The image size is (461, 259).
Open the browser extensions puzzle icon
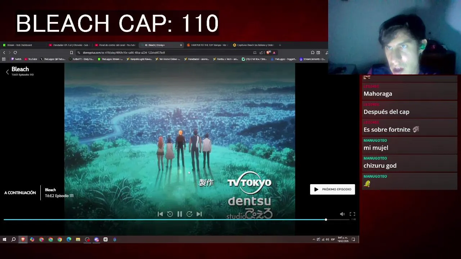pos(313,53)
